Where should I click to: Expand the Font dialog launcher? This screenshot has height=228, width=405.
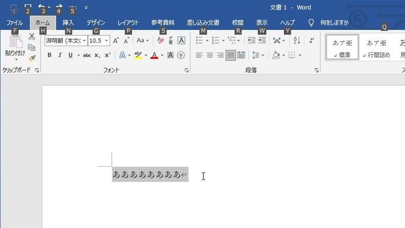tap(186, 70)
